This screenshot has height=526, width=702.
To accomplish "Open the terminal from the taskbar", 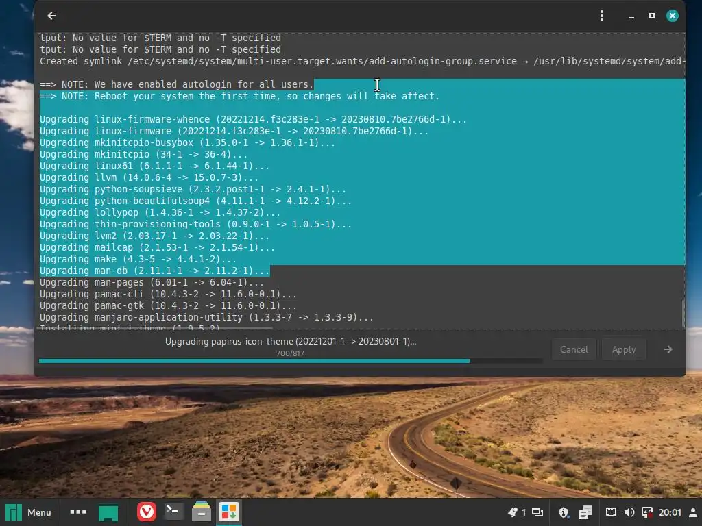I will click(x=173, y=512).
